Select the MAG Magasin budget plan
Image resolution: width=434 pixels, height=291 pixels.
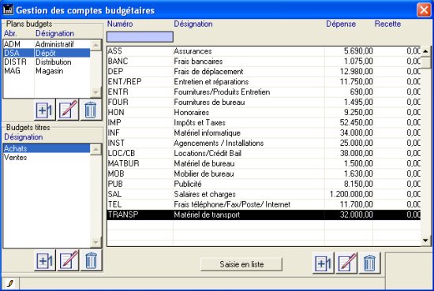(x=47, y=71)
